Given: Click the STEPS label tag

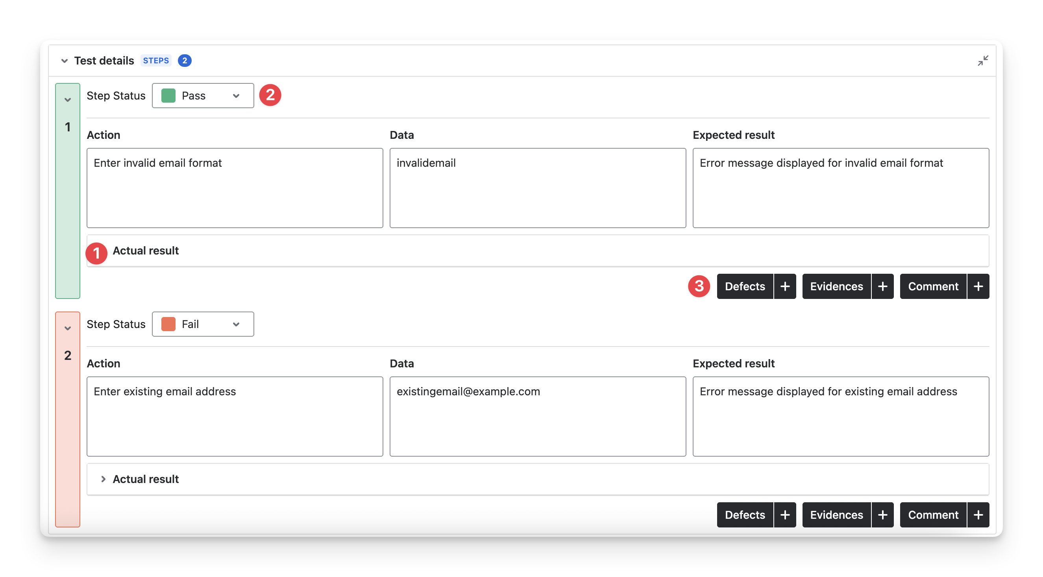Looking at the screenshot, I should click(156, 61).
